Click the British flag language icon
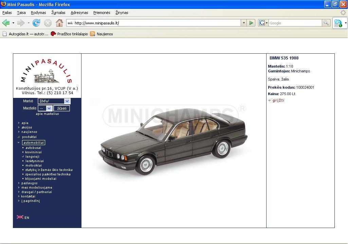The image size is (348, 244). tap(20, 217)
